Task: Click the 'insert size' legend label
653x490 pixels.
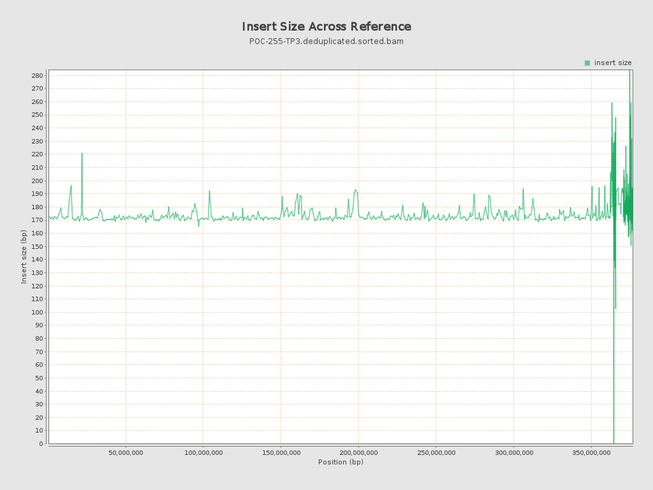Action: tap(613, 63)
